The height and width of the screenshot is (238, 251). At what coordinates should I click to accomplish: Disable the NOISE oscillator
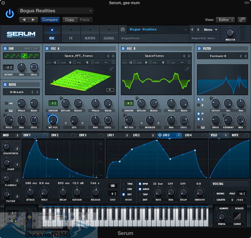5,84
